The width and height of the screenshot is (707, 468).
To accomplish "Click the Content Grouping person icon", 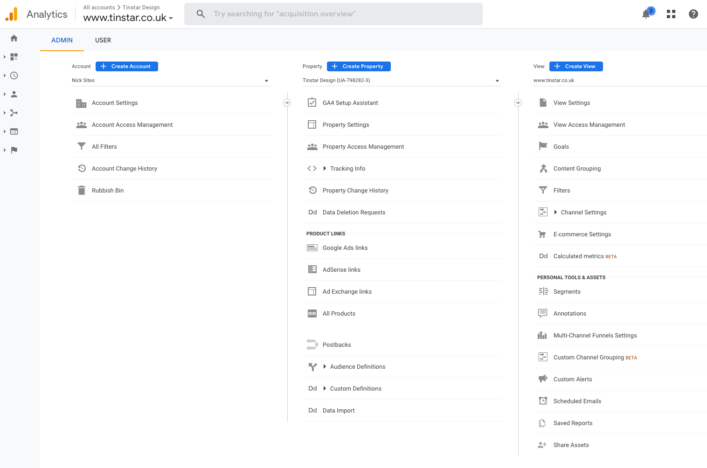I will (543, 168).
